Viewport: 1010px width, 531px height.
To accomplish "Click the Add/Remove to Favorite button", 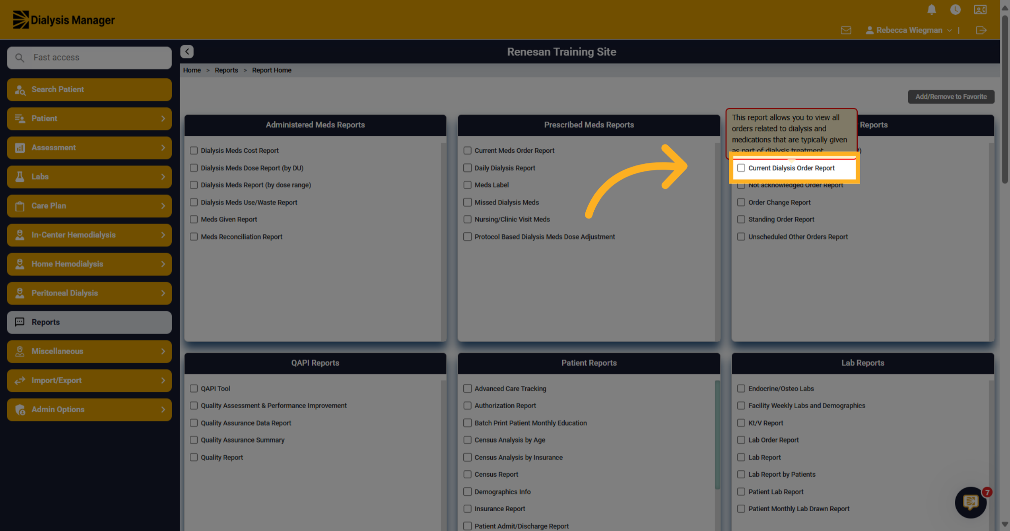I will [951, 97].
